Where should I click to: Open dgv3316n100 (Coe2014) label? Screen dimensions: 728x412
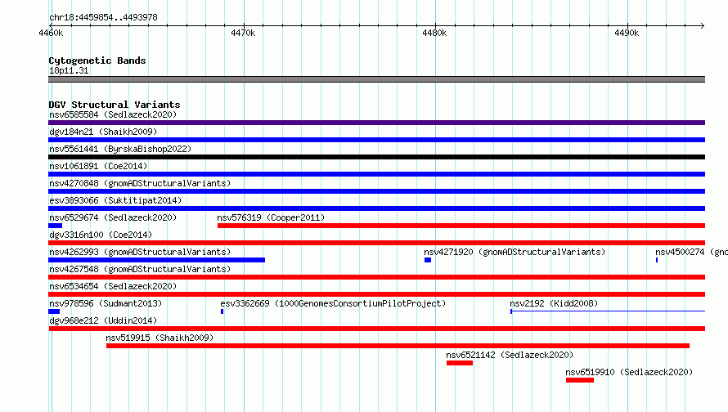(x=101, y=235)
